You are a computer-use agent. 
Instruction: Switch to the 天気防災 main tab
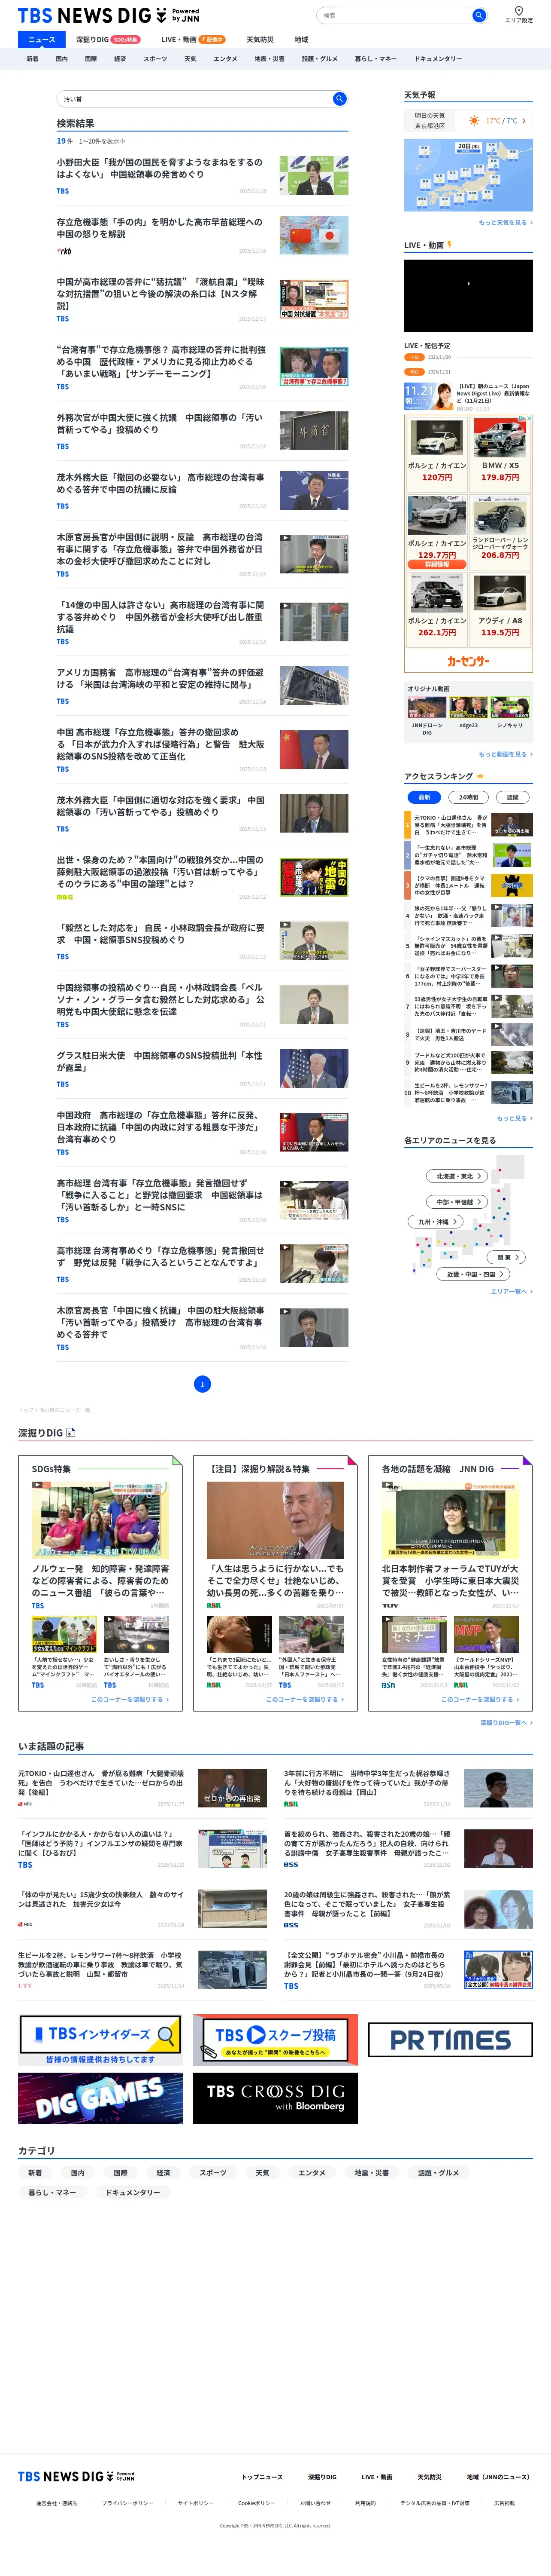click(x=260, y=40)
